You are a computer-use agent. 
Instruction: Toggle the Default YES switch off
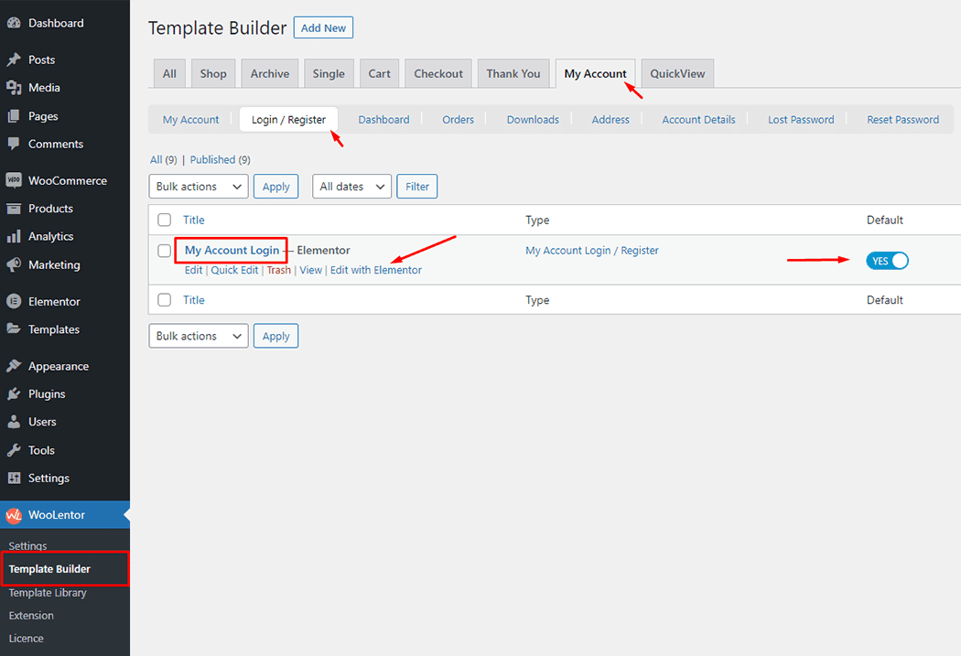[x=887, y=261]
